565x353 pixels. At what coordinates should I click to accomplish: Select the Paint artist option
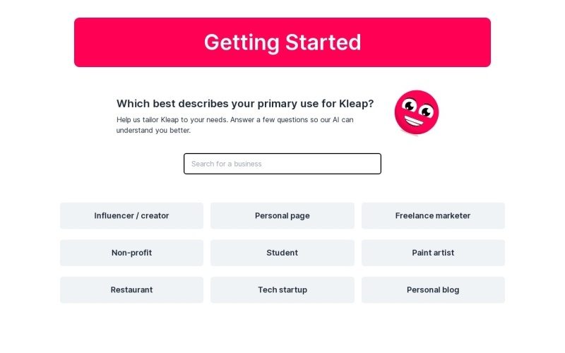click(x=433, y=253)
